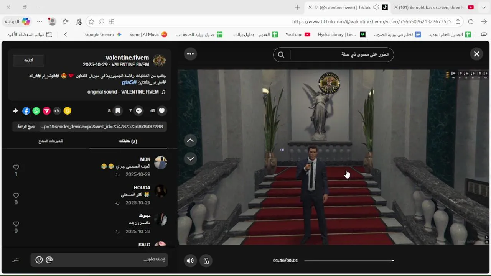The width and height of the screenshot is (491, 276).
Task: Switch to the creator videos tab
Action: [51, 141]
